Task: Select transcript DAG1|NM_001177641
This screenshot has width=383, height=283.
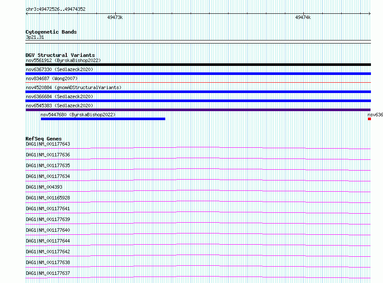Action: 48,208
